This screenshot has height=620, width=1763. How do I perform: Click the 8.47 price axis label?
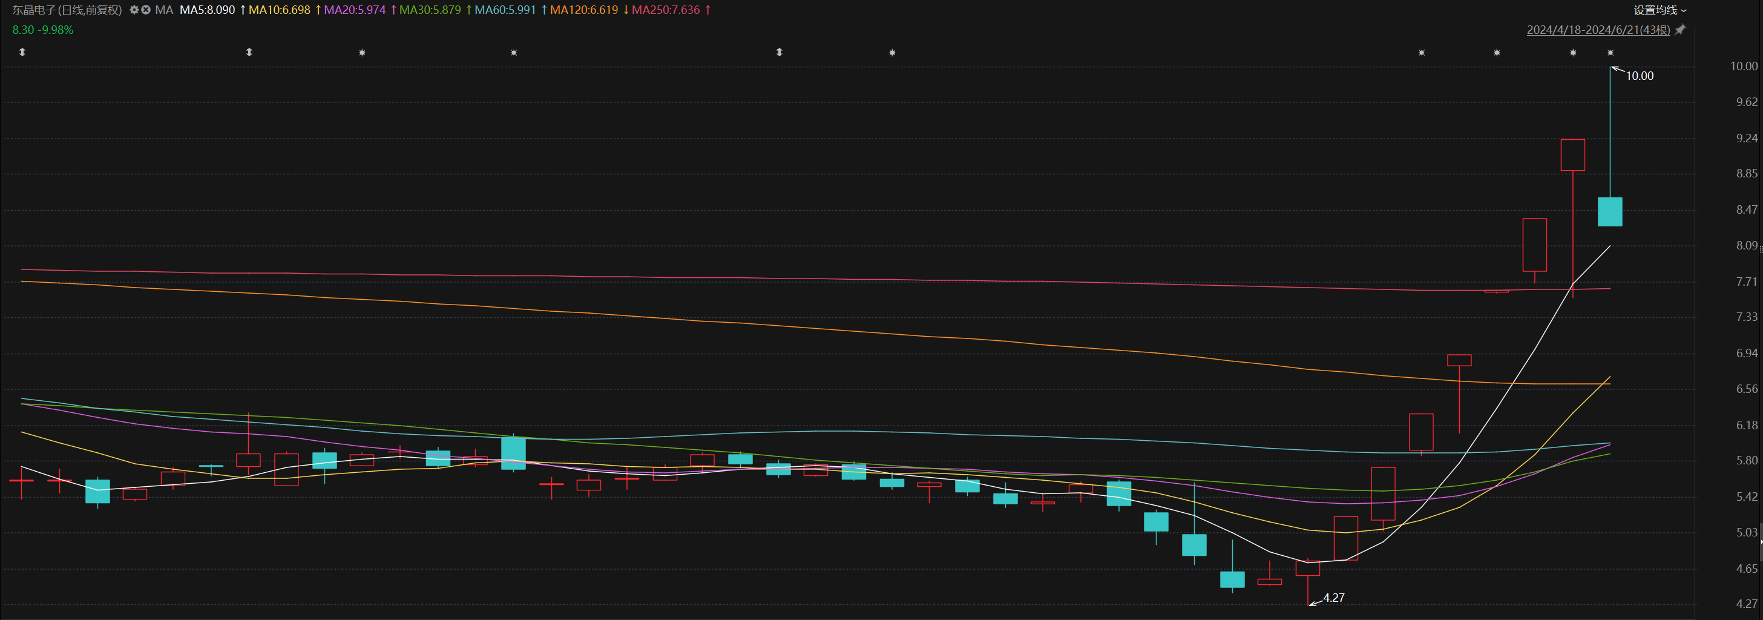click(1747, 210)
